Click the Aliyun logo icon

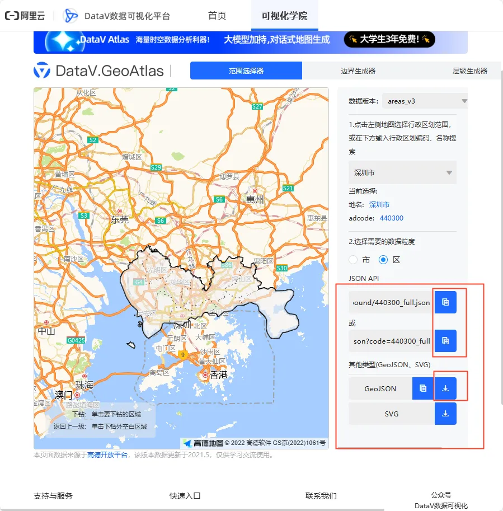[x=25, y=16]
